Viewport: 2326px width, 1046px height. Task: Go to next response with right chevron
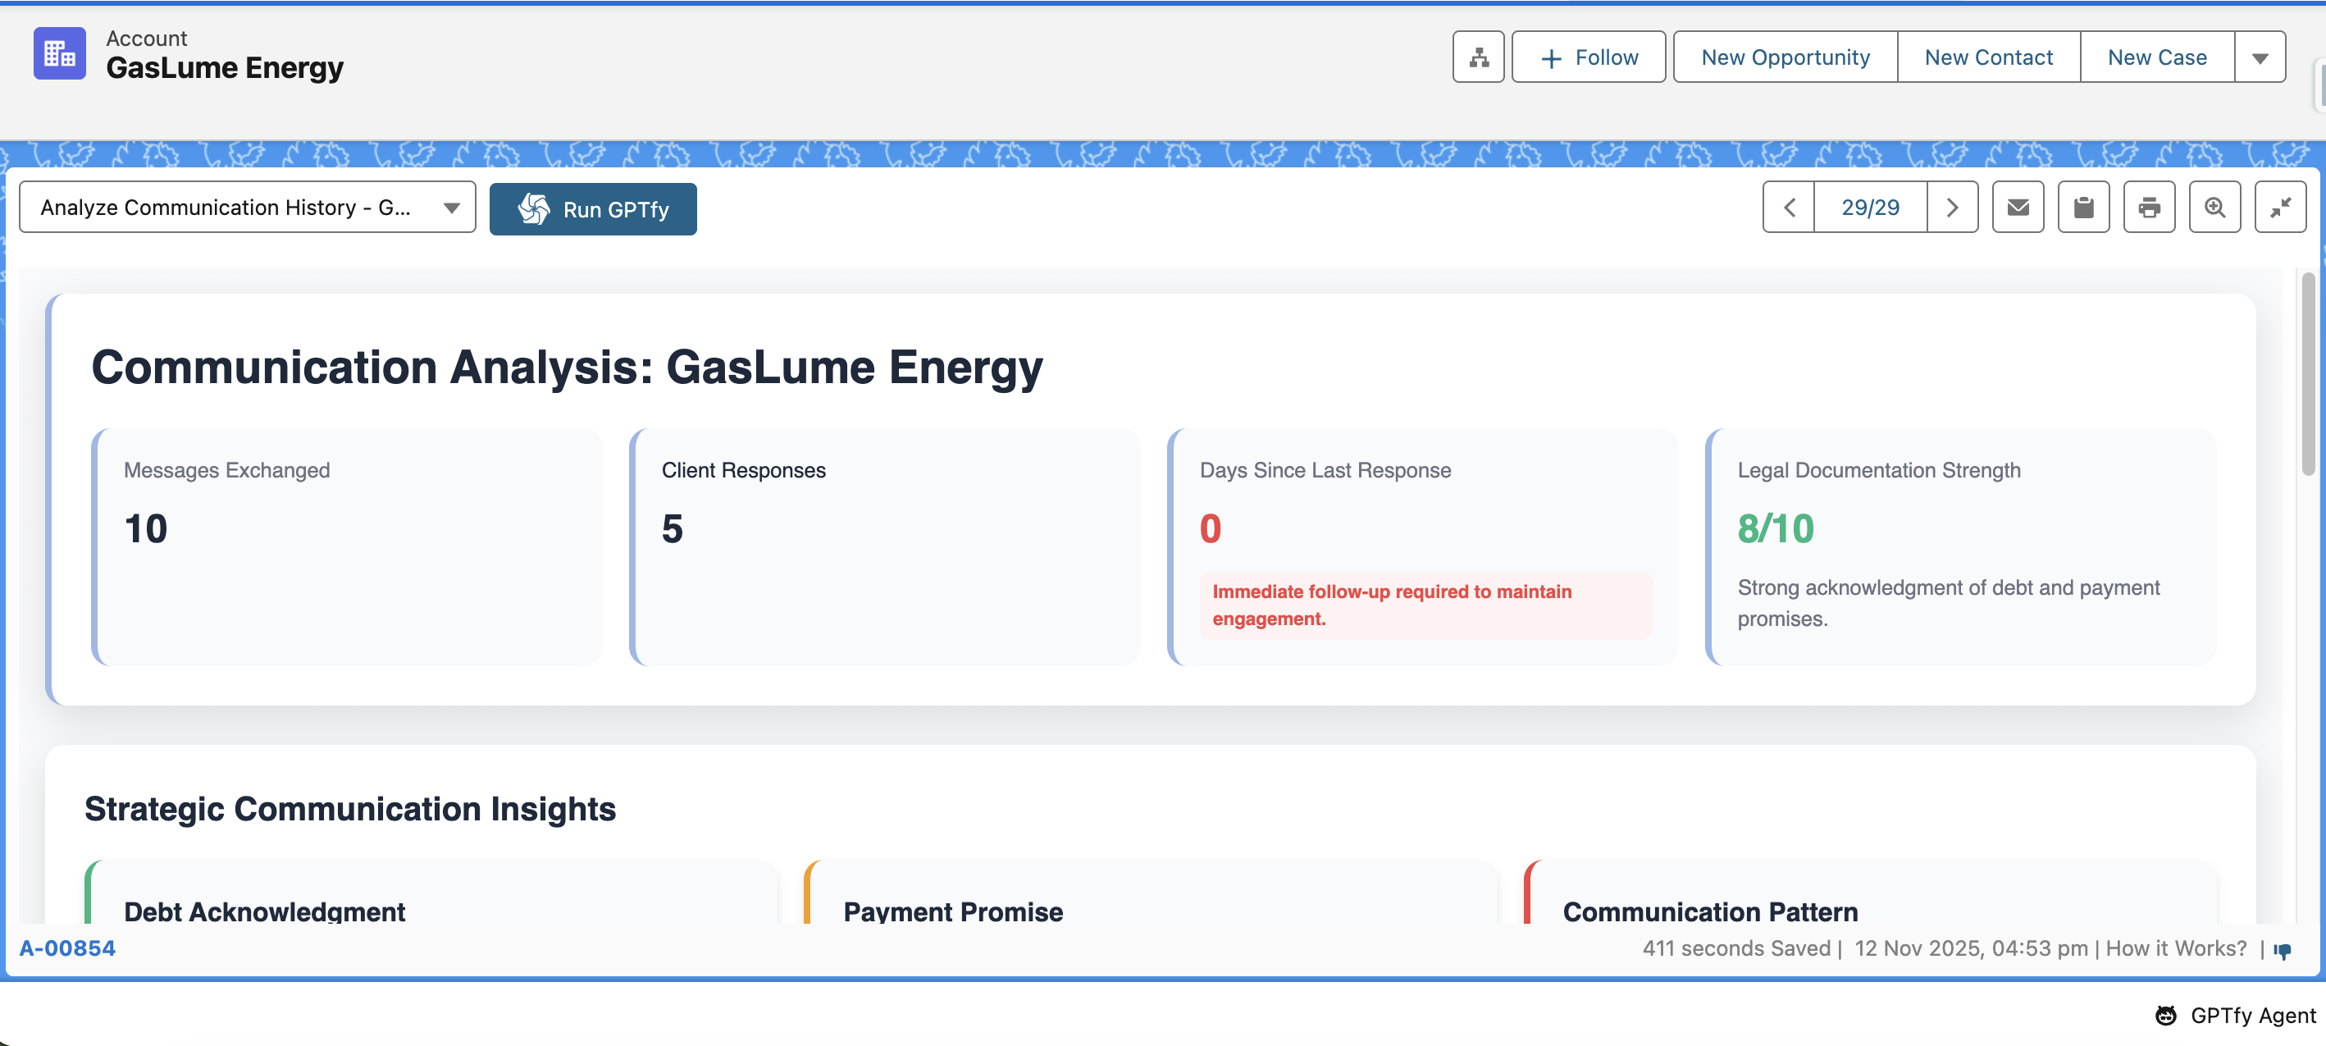pyautogui.click(x=1952, y=208)
